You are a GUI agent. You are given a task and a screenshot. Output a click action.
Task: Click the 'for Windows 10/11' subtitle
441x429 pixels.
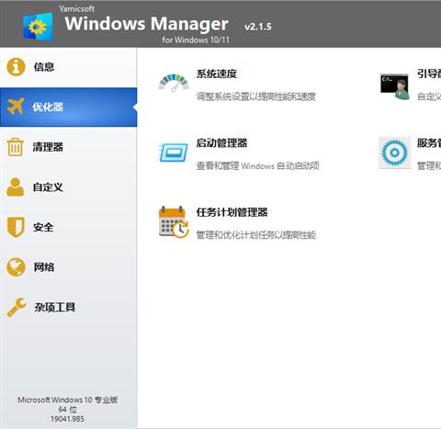pos(196,40)
